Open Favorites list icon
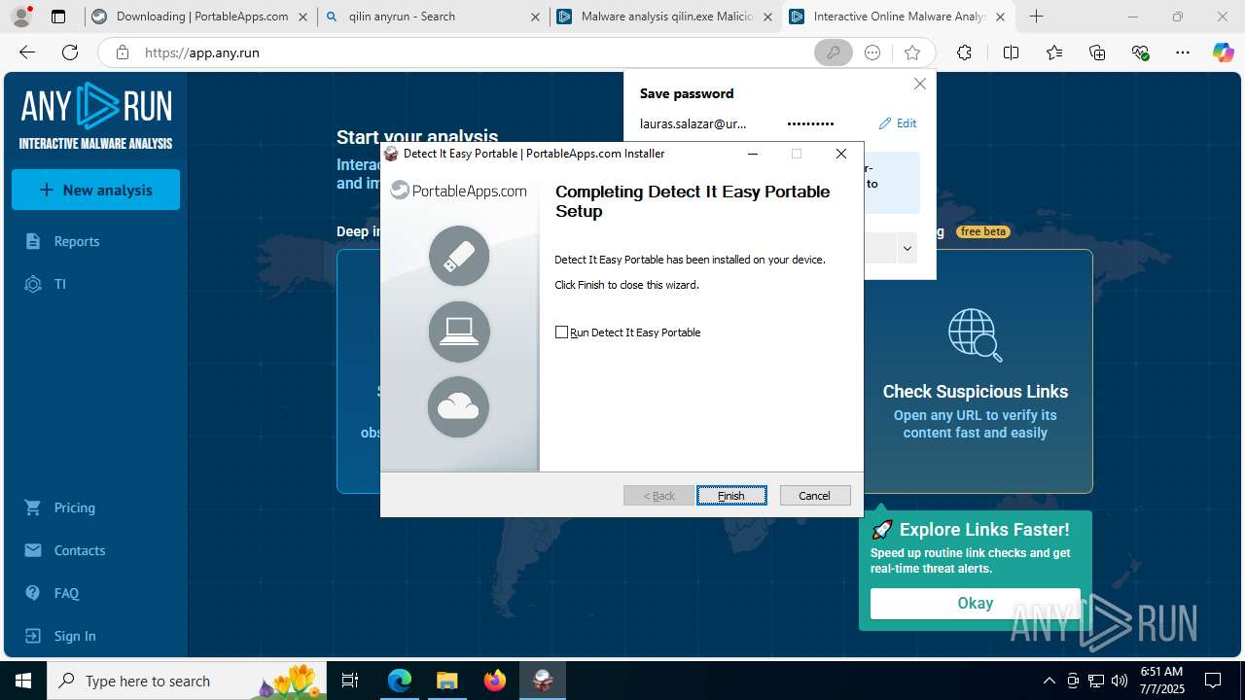Image resolution: width=1245 pixels, height=700 pixels. click(x=1054, y=52)
